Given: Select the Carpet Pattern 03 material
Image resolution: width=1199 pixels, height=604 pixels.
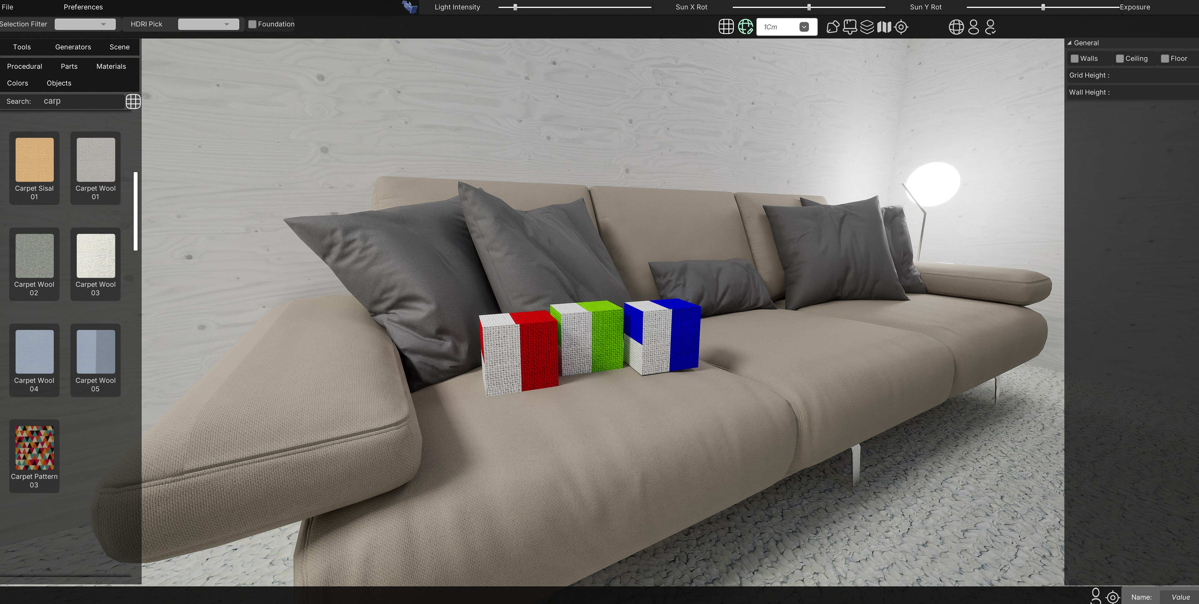Looking at the screenshot, I should [x=34, y=456].
